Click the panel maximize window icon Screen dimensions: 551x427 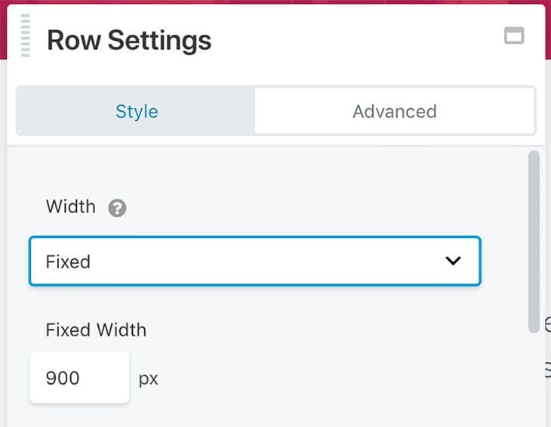[x=514, y=36]
